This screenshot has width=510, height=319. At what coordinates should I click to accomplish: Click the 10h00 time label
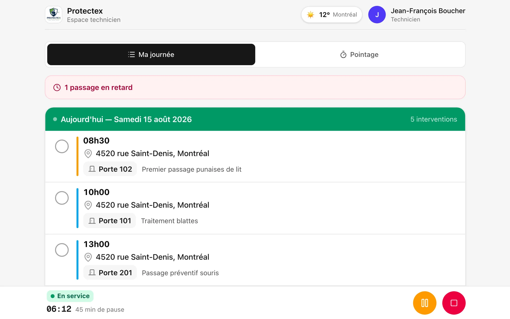(96, 192)
